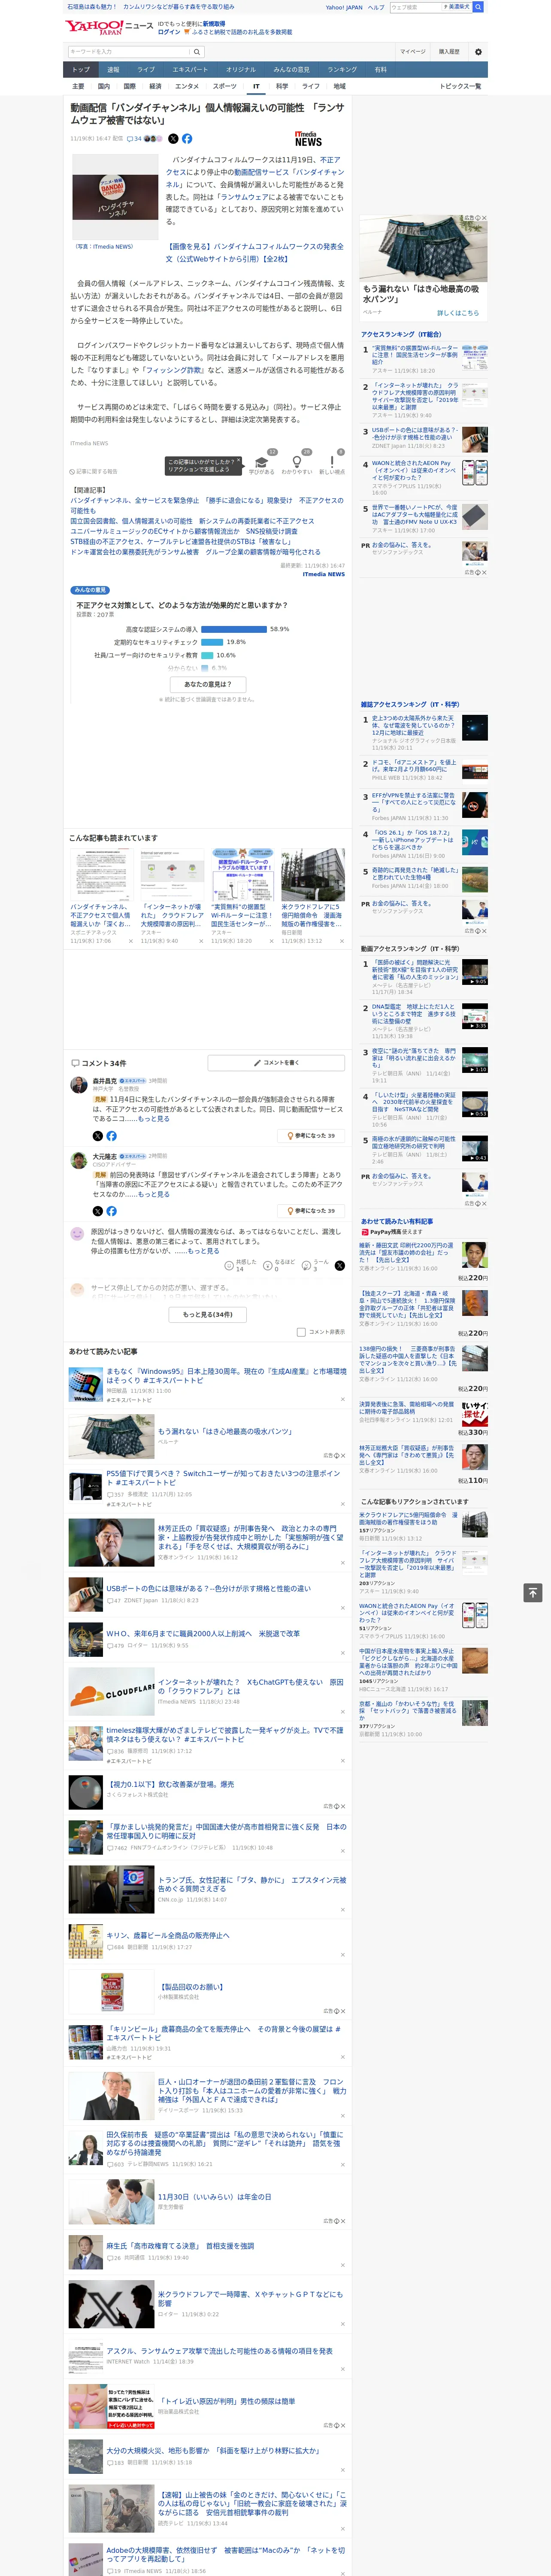Open the 購入履歴 link

tap(449, 52)
